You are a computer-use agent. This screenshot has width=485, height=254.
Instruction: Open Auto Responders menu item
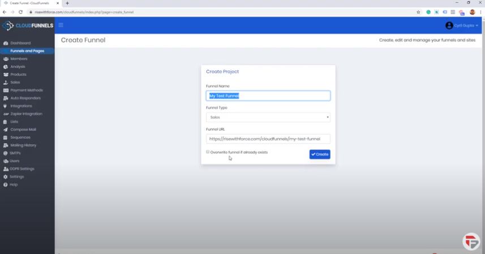[26, 98]
